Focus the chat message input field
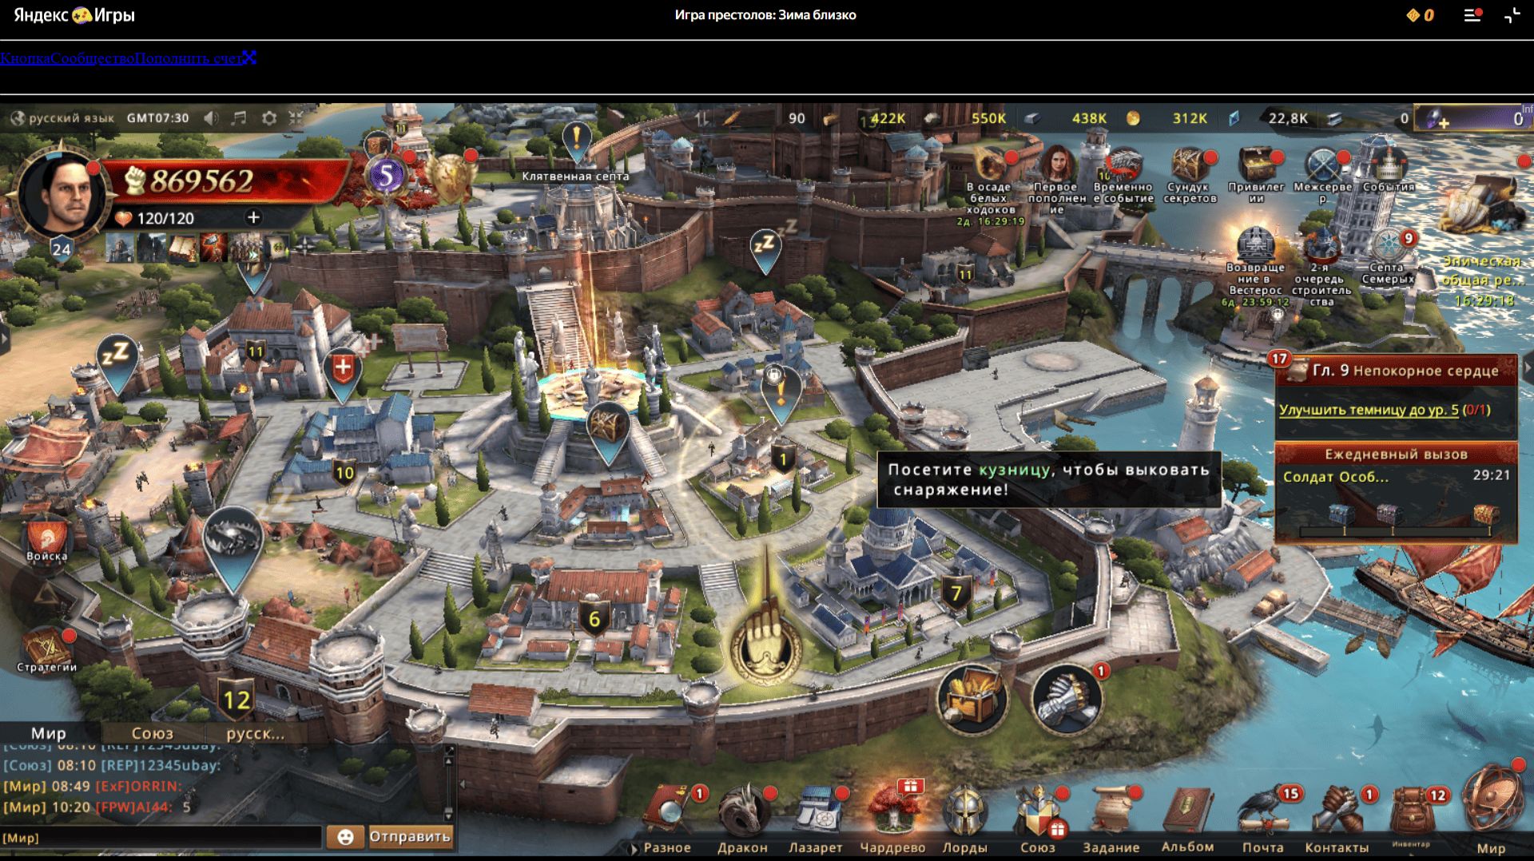 (x=161, y=837)
